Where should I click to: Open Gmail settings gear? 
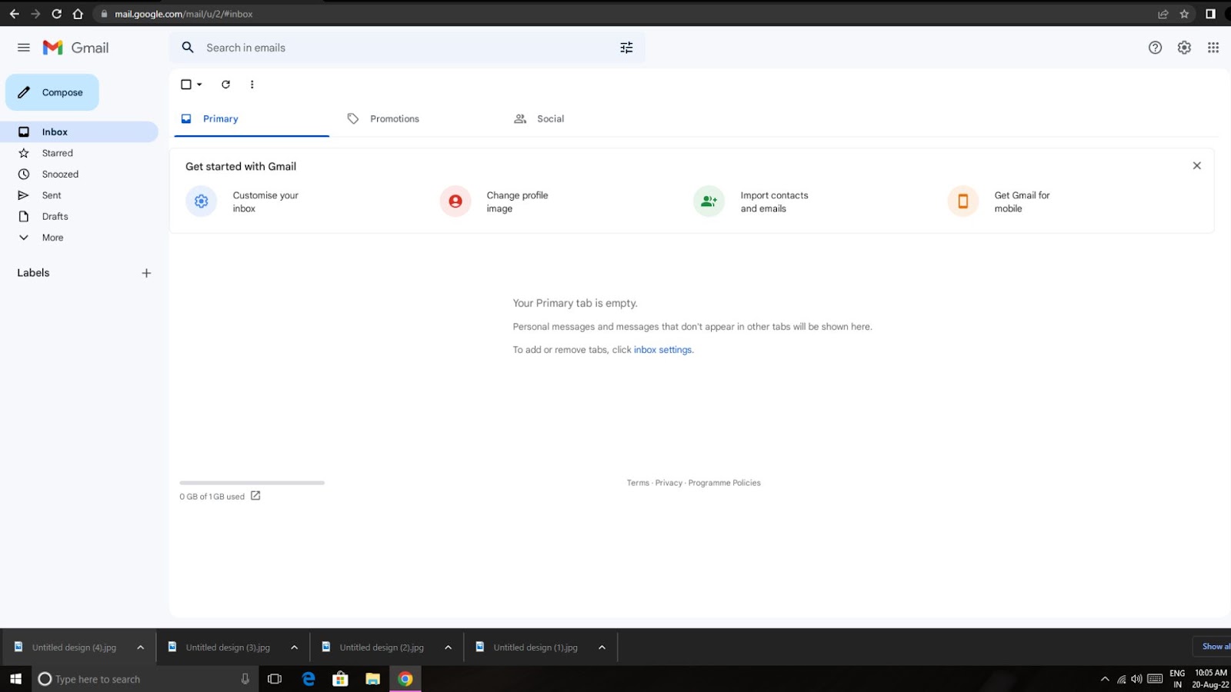(x=1184, y=48)
